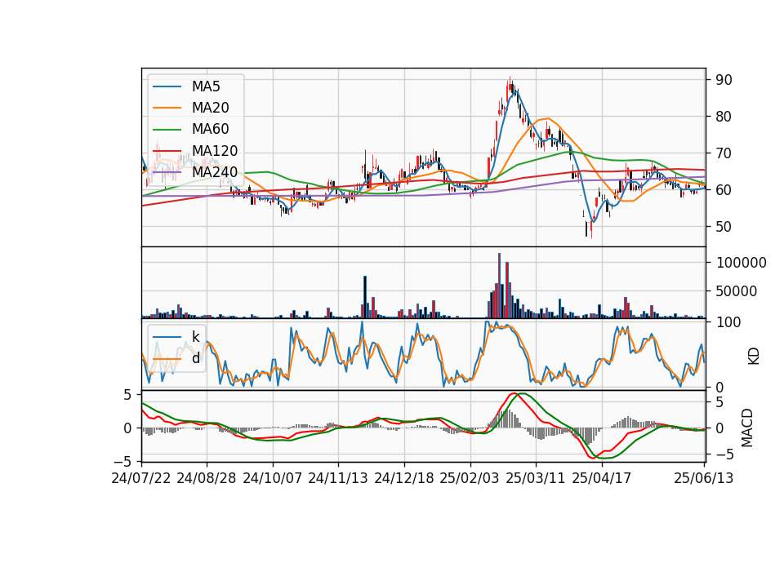The width and height of the screenshot is (784, 563).
Task: Click the d legend label in KD panel
Action: (196, 358)
